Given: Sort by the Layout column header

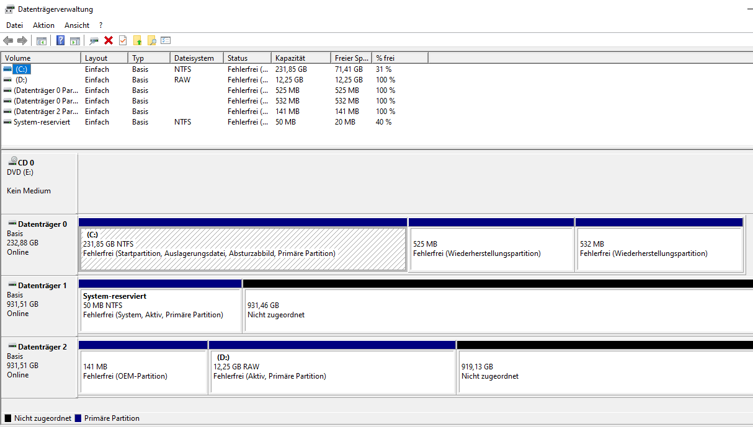Looking at the screenshot, I should (105, 58).
